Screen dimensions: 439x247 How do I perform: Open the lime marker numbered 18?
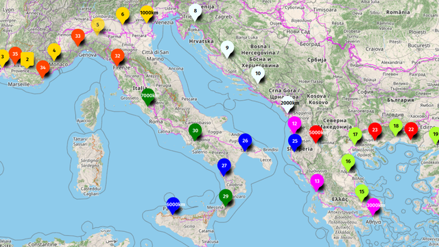tap(396, 128)
